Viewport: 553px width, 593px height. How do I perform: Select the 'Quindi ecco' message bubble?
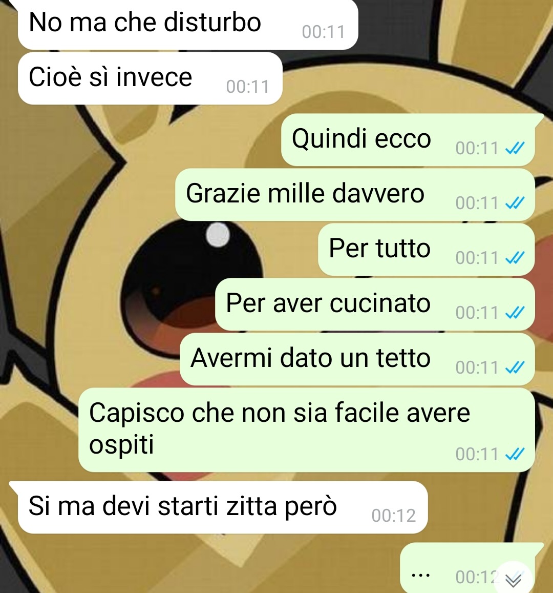click(408, 139)
